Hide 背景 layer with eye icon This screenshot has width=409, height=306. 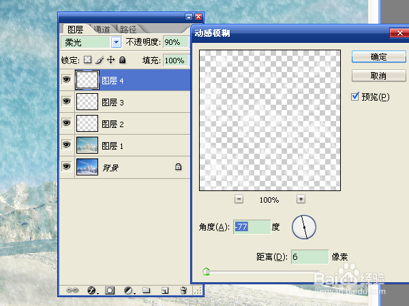tap(67, 167)
